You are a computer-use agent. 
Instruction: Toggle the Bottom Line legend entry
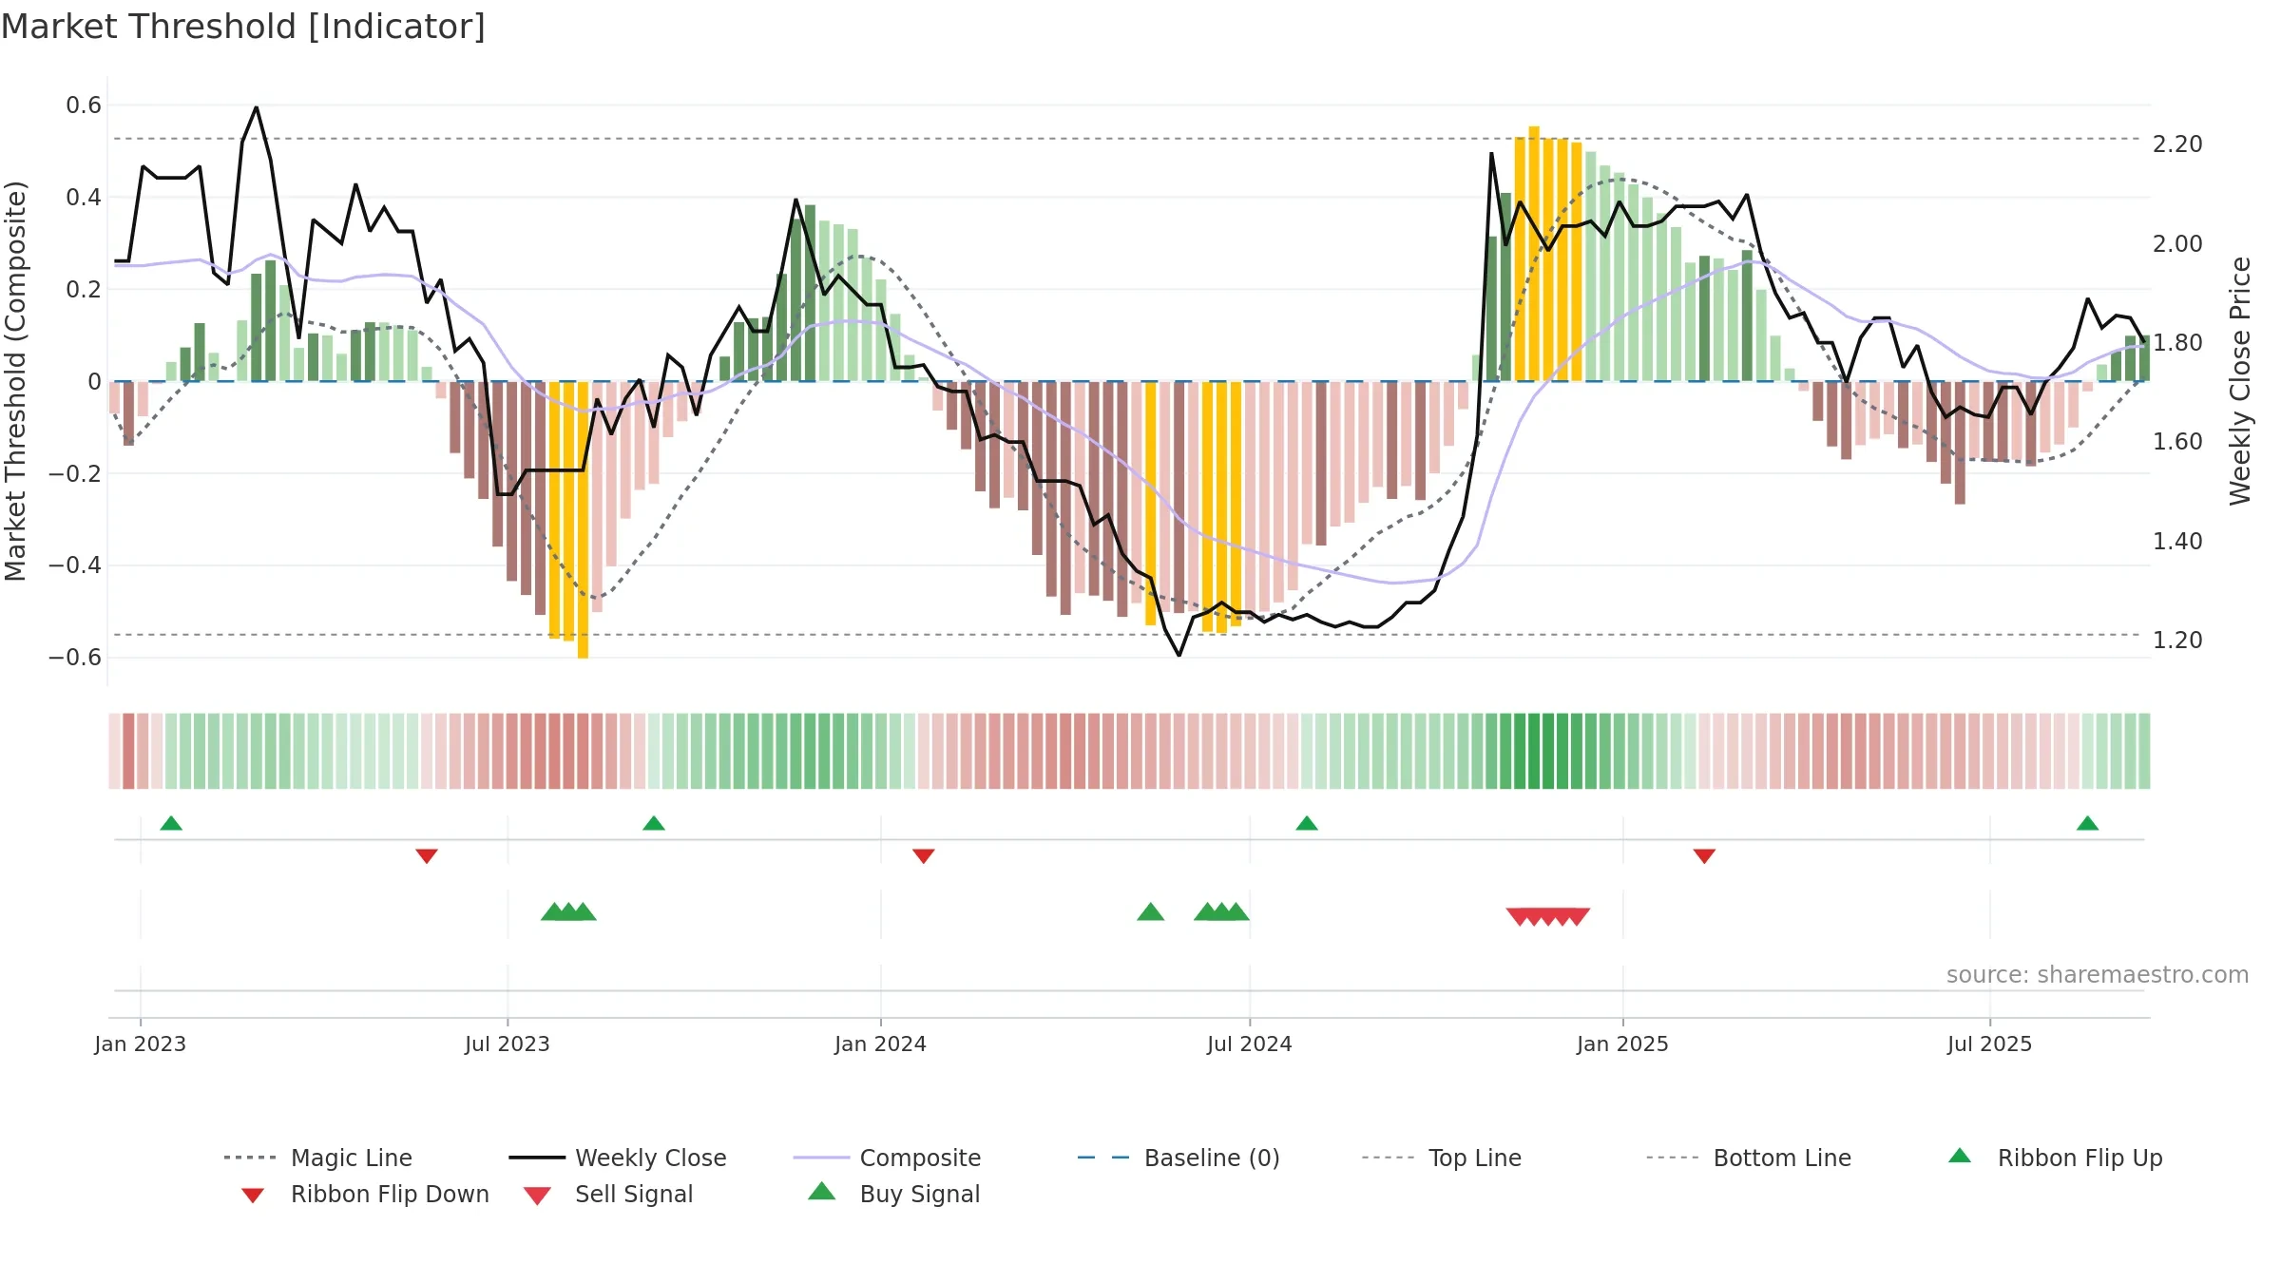coord(1749,1158)
